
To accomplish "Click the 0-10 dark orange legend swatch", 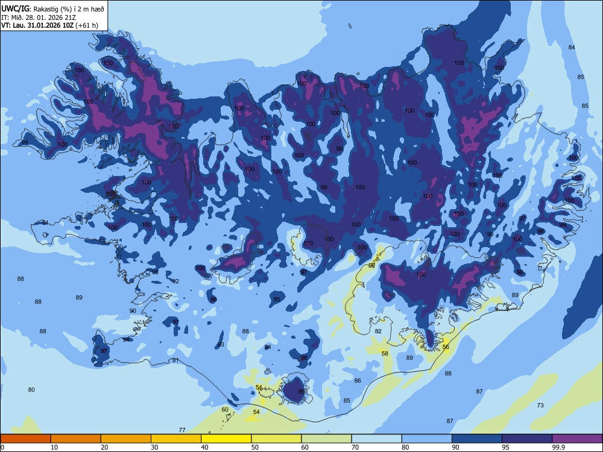I will pos(25,439).
